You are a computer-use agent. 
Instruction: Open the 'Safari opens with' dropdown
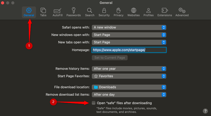[129, 27]
